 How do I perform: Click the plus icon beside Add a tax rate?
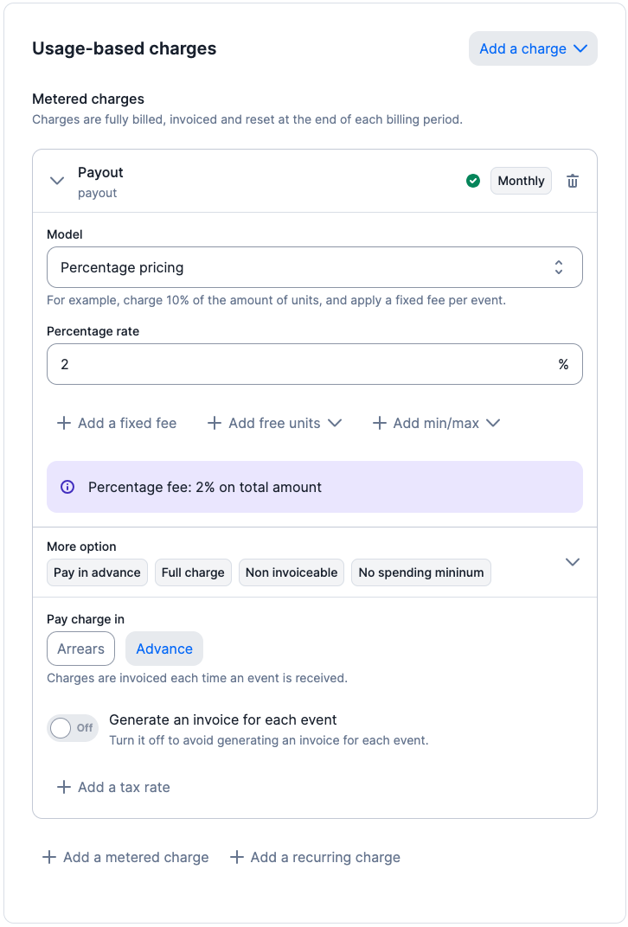(63, 787)
